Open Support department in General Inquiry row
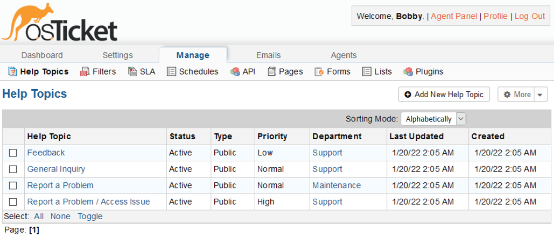This screenshot has width=554, height=238. 327,169
